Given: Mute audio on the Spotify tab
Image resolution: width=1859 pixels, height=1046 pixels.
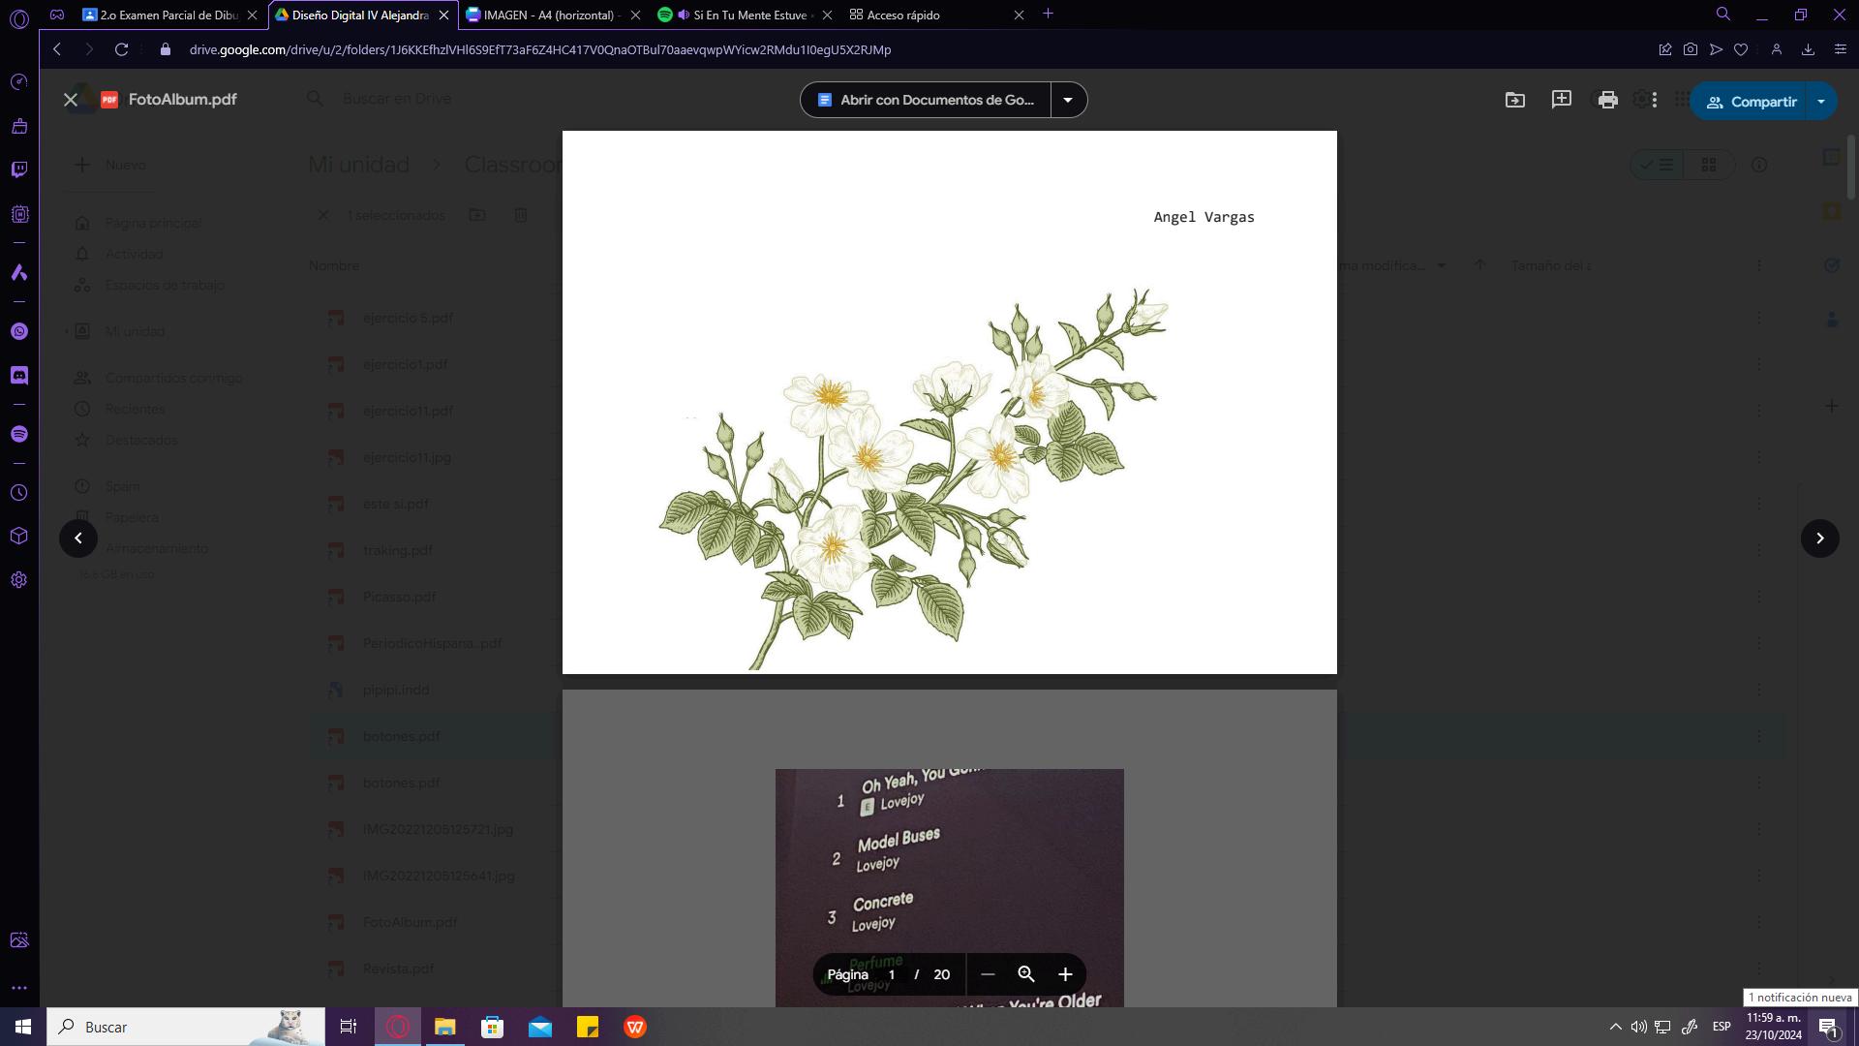Looking at the screenshot, I should tap(684, 15).
